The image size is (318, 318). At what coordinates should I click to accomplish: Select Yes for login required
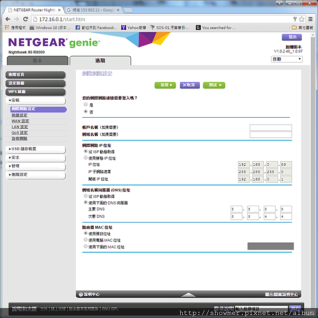[85, 104]
